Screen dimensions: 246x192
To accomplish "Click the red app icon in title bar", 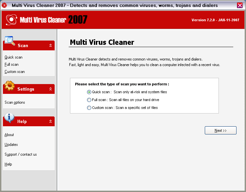I will (4, 5).
